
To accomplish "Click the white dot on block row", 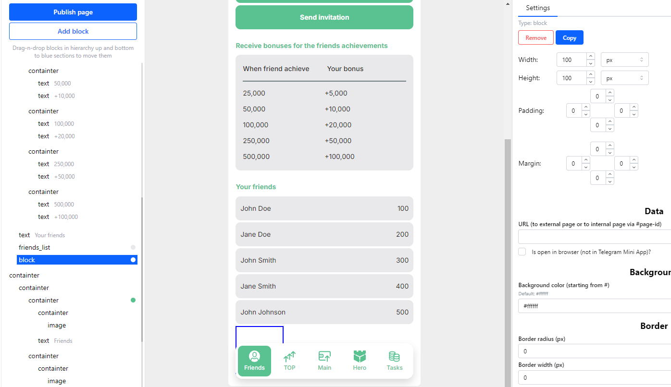I will point(133,260).
